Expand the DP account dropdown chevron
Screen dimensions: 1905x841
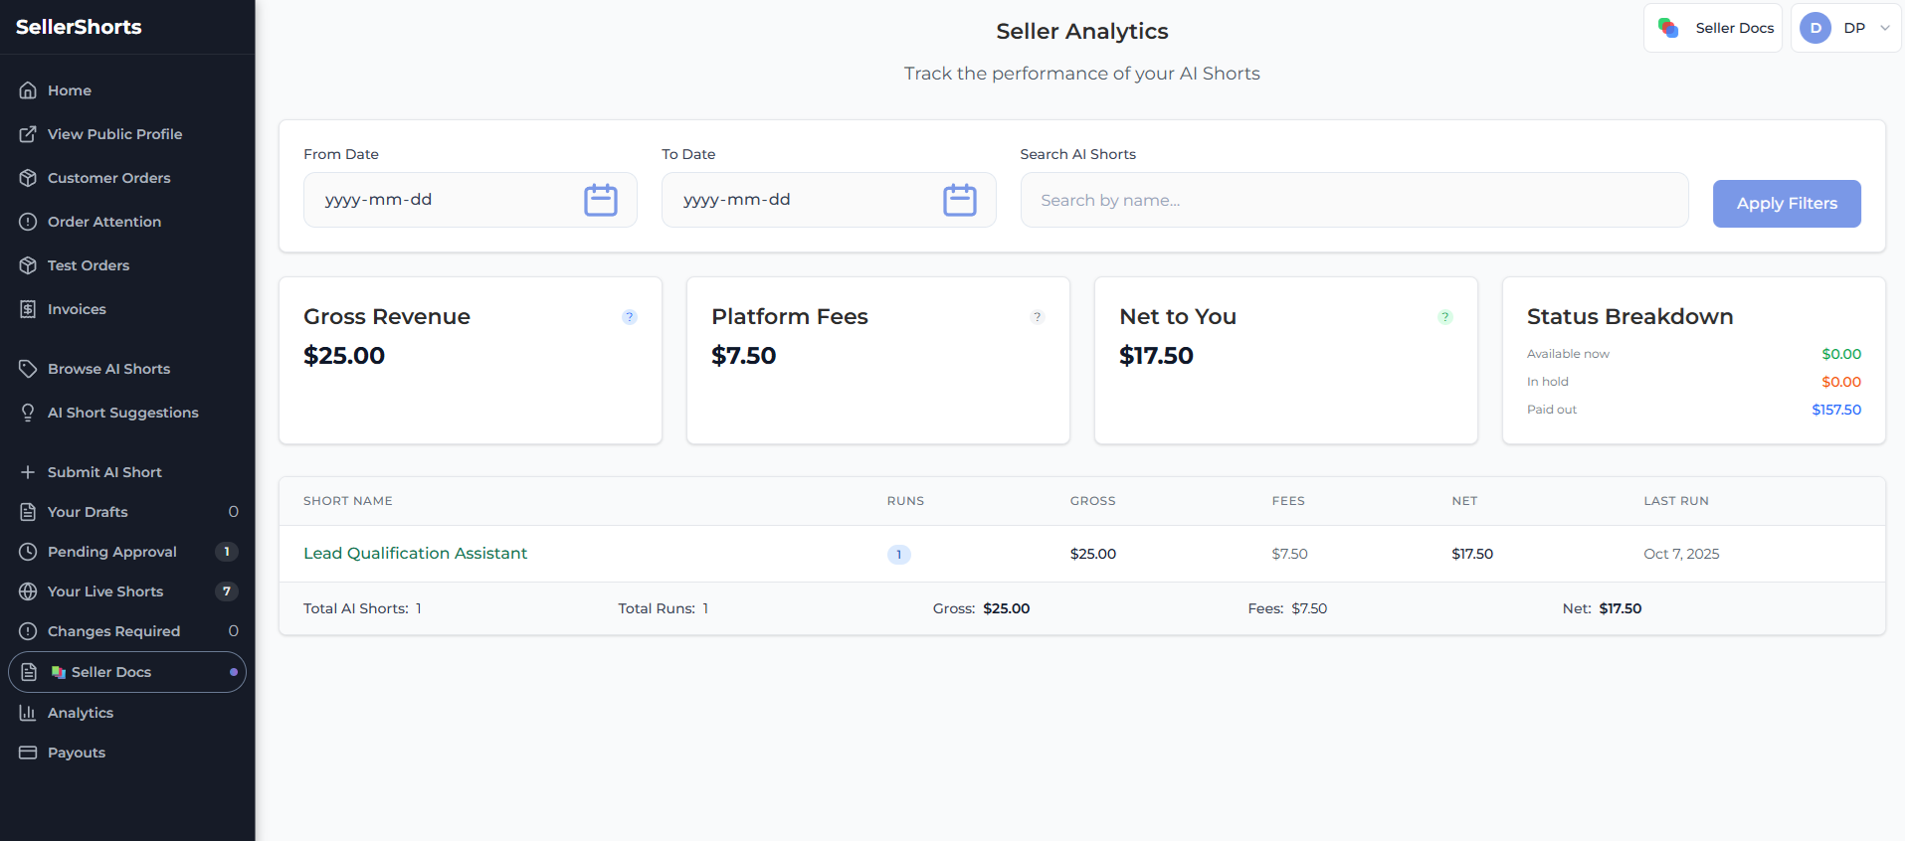point(1884,28)
